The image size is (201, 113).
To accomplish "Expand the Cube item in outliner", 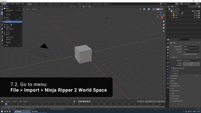I will click(x=171, y=15).
